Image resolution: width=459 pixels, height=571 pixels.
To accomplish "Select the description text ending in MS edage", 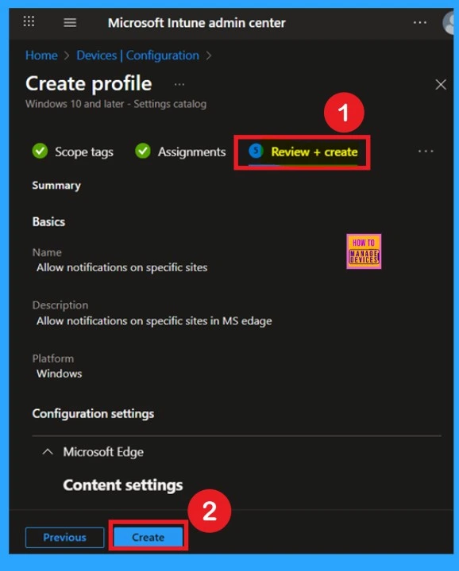I will (x=154, y=321).
